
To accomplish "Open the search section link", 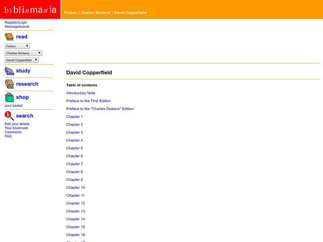I will pyautogui.click(x=25, y=116).
